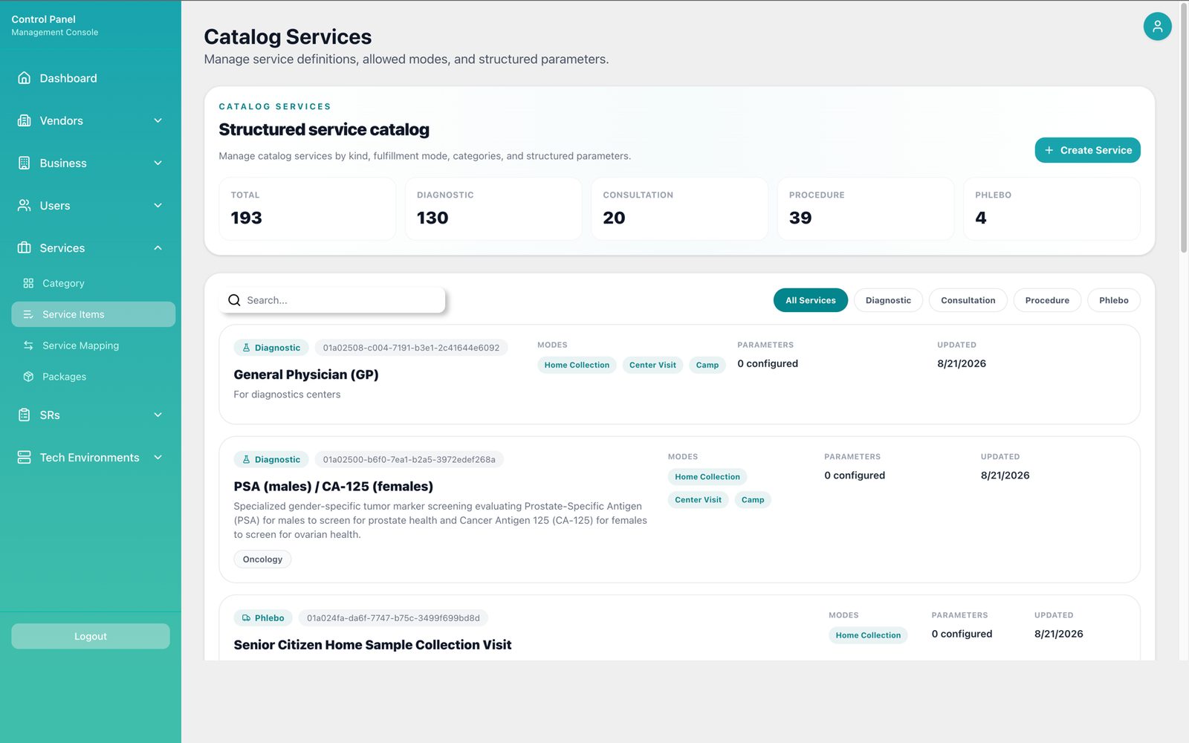Filter by Phlebo services tab

click(1113, 300)
